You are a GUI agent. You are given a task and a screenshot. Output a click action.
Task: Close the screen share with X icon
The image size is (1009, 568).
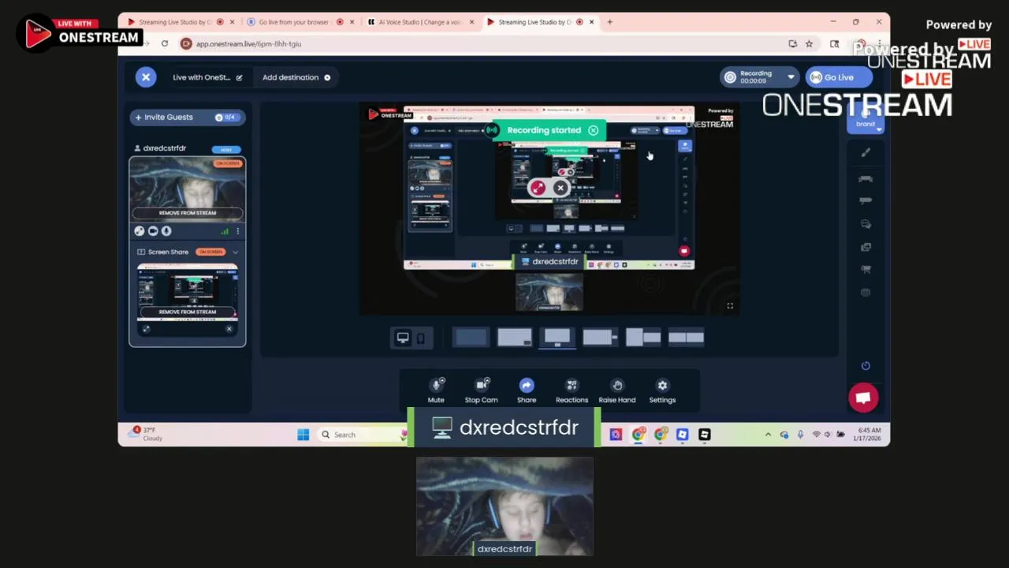click(229, 329)
